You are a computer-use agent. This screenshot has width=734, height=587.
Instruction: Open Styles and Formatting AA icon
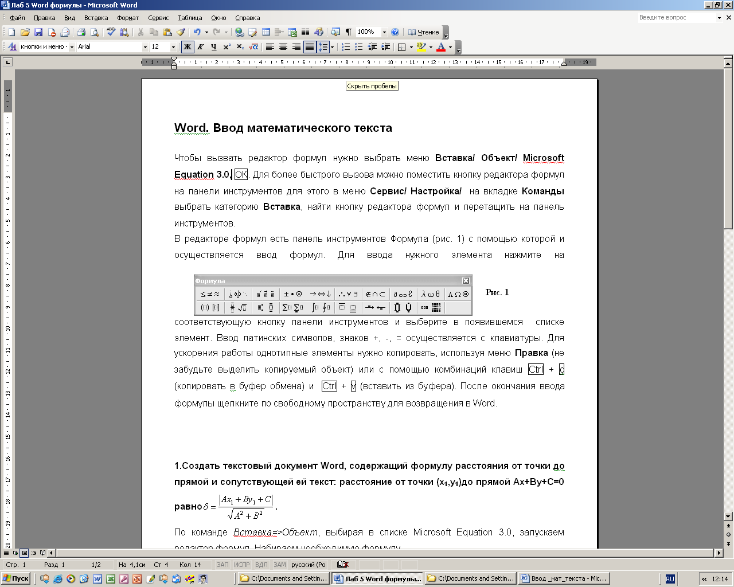pos(12,47)
